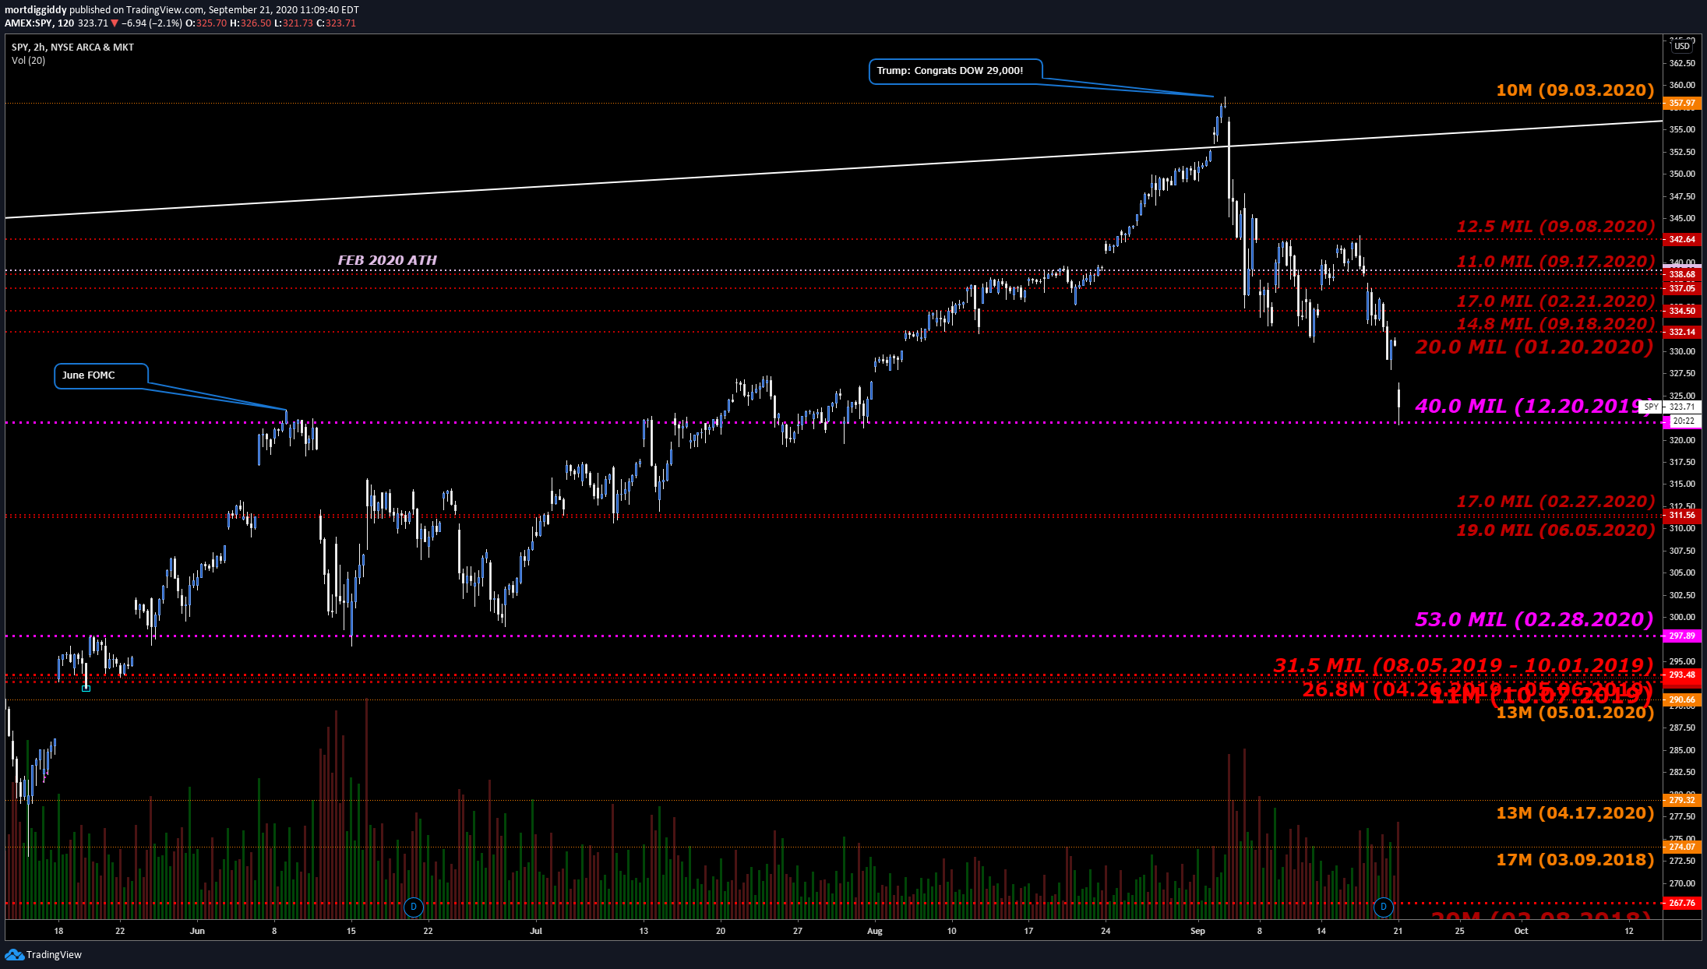Click the 267.76 price tag on axis
Viewport: 1707px width, 969px height.
pos(1682,903)
